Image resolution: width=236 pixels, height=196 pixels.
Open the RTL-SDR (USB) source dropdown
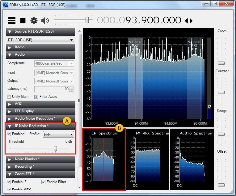pos(40,40)
